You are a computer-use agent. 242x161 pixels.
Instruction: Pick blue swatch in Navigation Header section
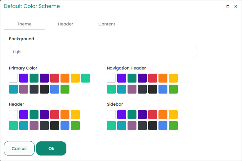pos(163,89)
